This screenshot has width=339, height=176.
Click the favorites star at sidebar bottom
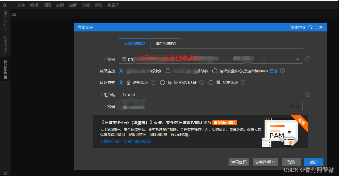(x=5, y=173)
